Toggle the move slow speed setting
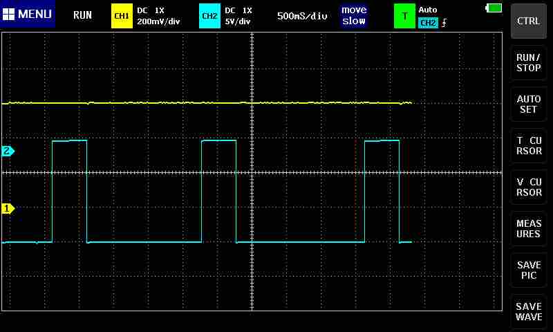This screenshot has width=553, height=332. point(353,15)
